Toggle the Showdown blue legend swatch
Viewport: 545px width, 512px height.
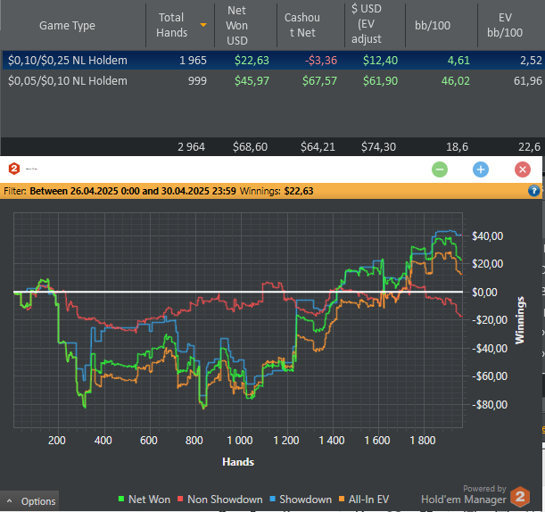[x=273, y=500]
